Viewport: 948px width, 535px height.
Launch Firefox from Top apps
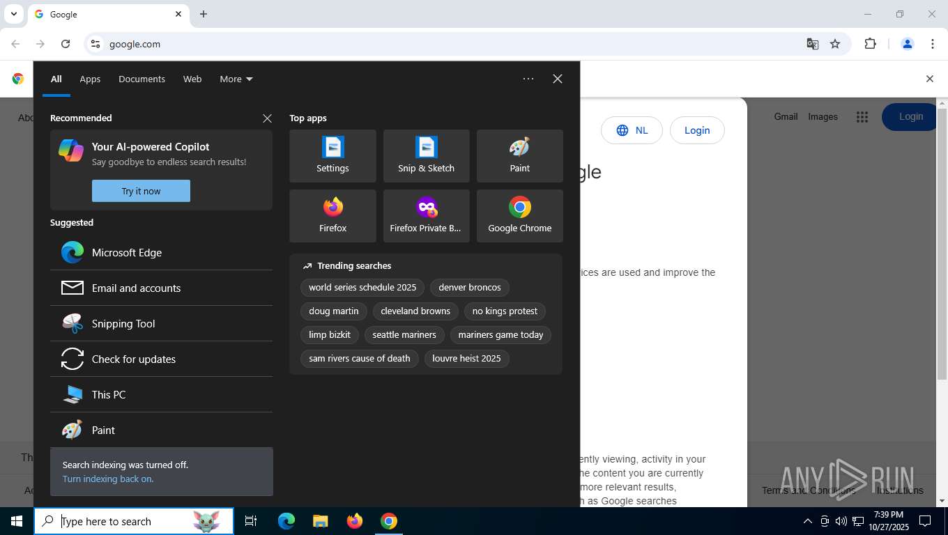(332, 216)
